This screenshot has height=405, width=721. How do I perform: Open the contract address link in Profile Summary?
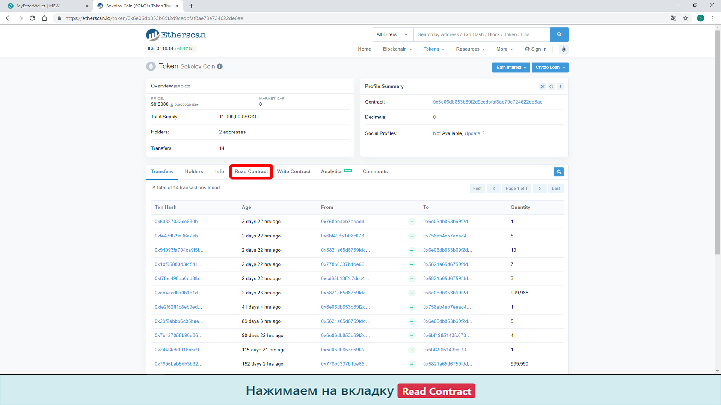point(487,102)
